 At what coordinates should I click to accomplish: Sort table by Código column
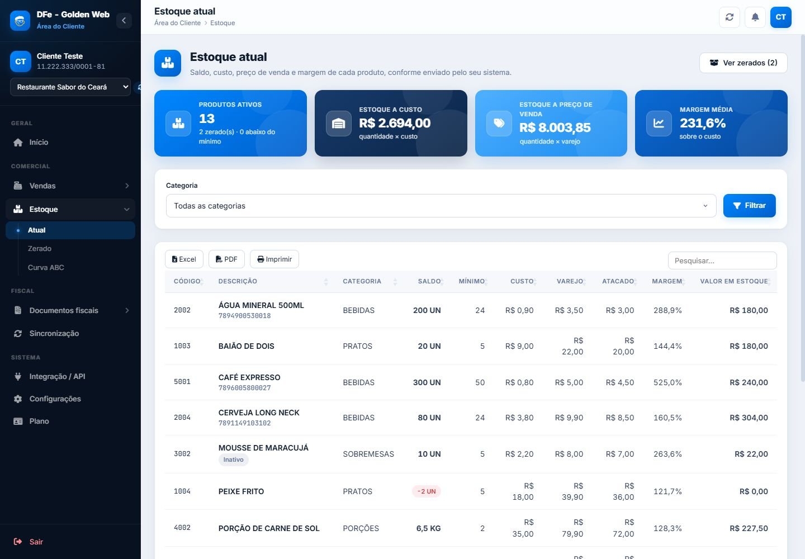pyautogui.click(x=187, y=281)
